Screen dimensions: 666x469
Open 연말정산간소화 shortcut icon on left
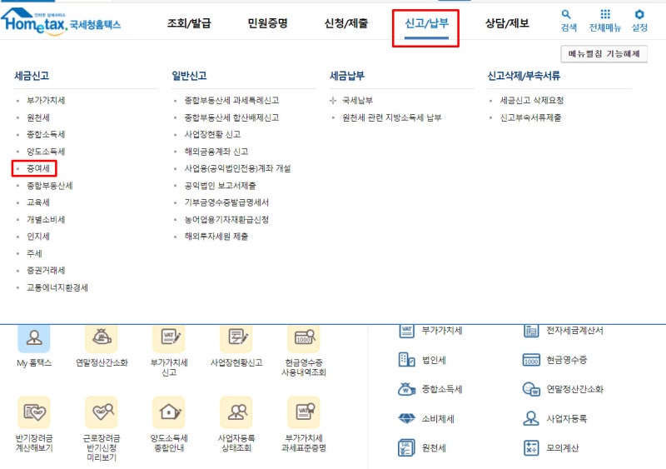point(102,337)
